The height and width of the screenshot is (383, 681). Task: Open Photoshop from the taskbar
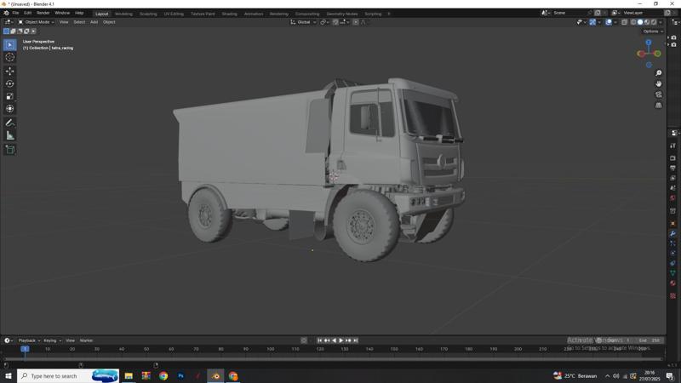[x=180, y=375]
